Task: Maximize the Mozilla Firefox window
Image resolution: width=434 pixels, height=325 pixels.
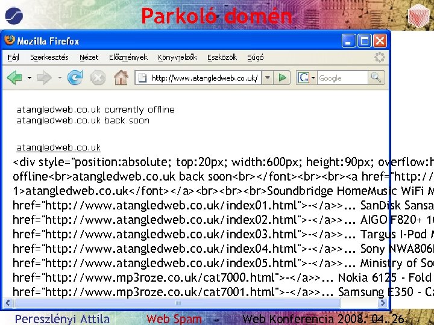Action: [364, 41]
